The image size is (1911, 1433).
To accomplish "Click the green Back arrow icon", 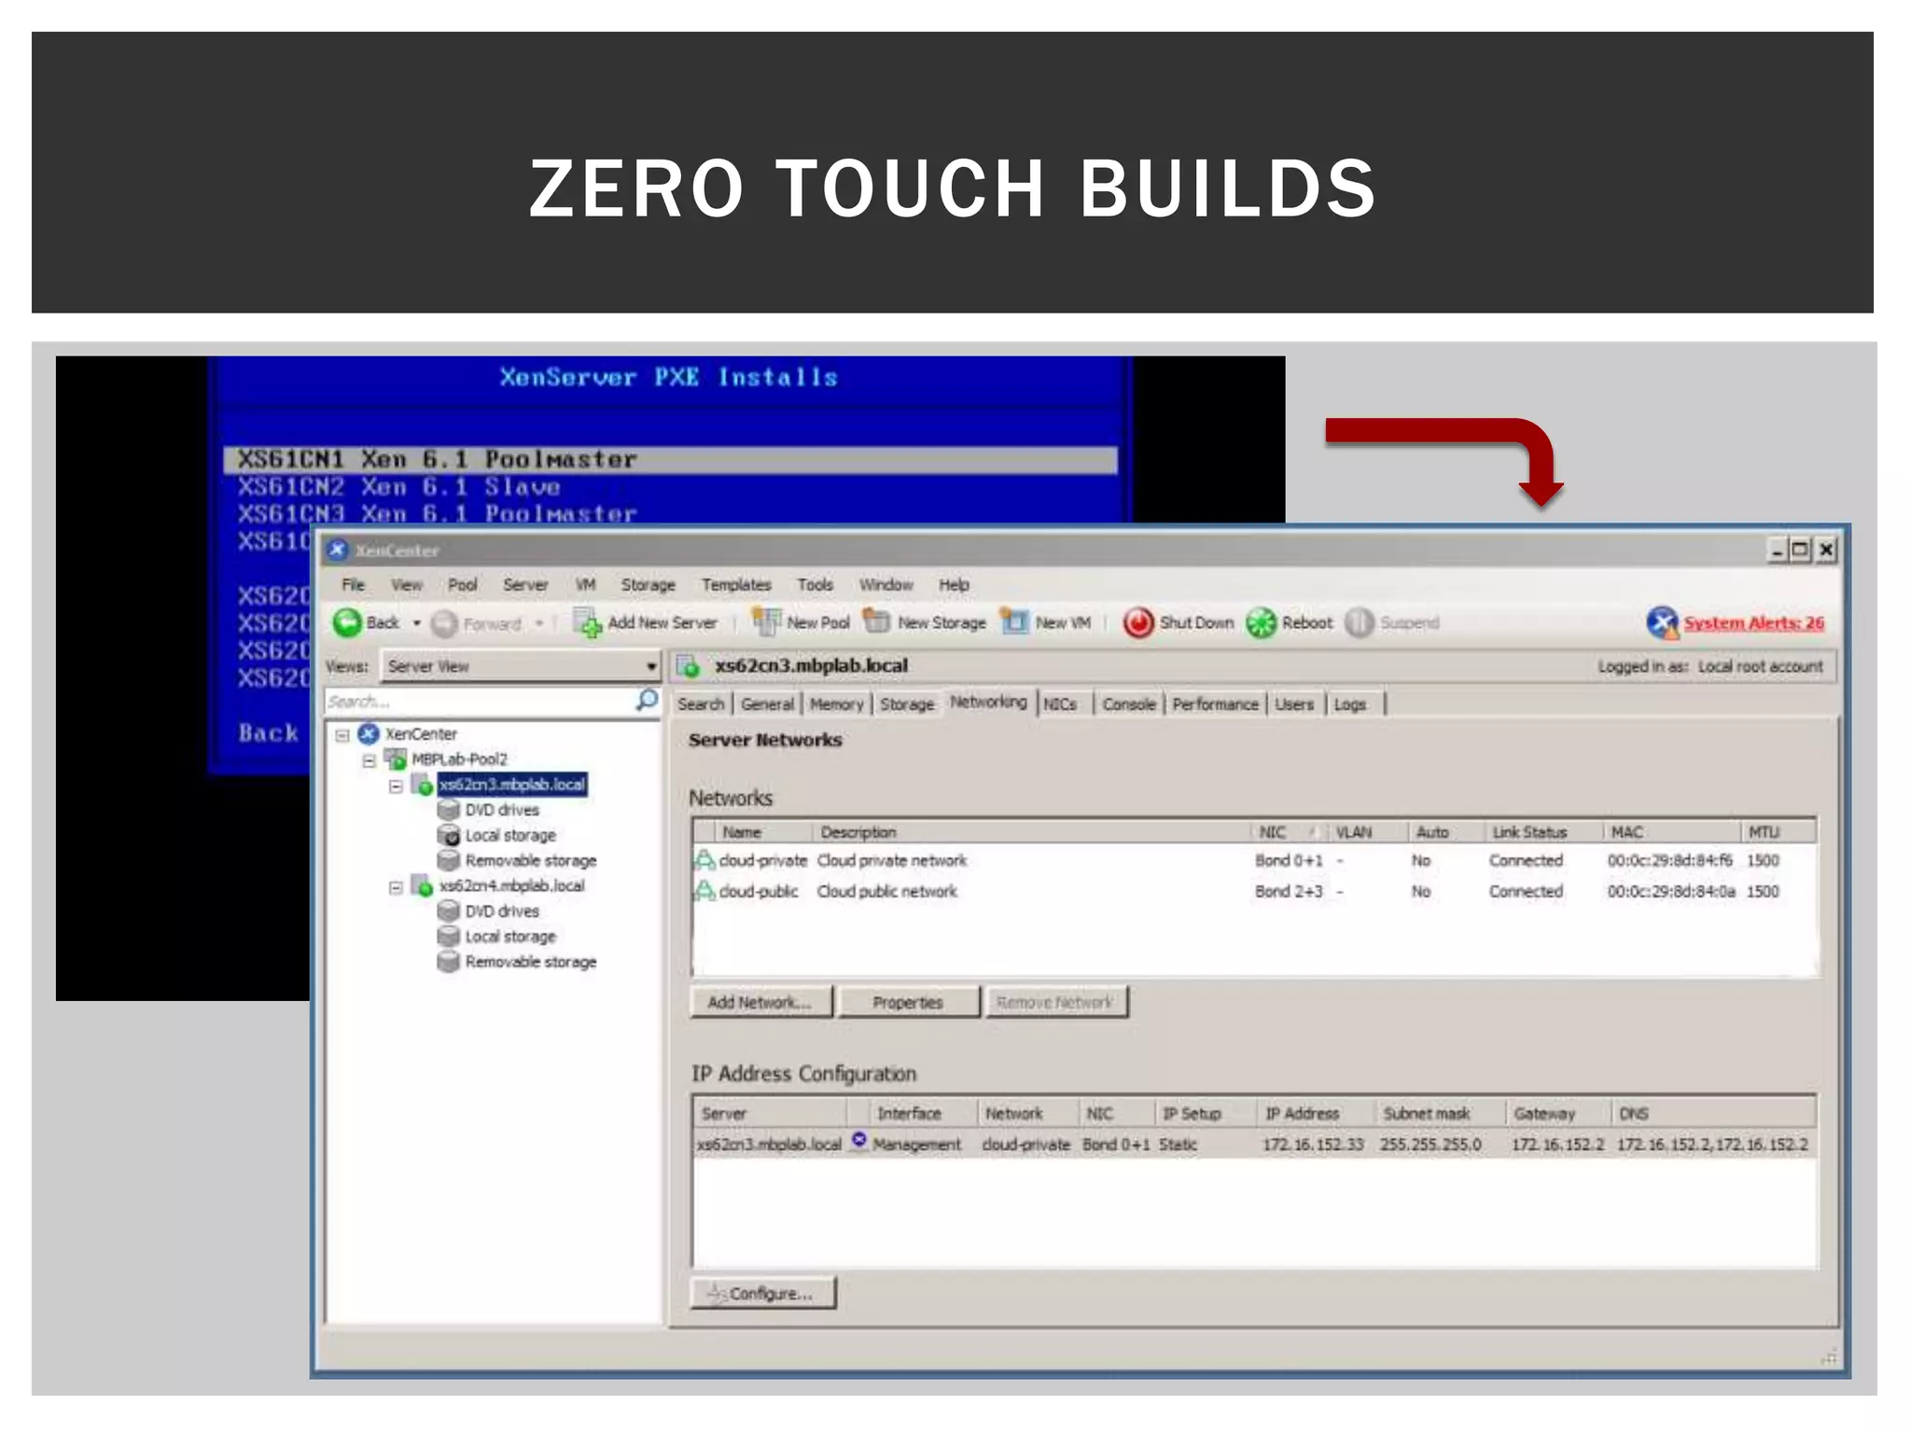I will pos(347,623).
